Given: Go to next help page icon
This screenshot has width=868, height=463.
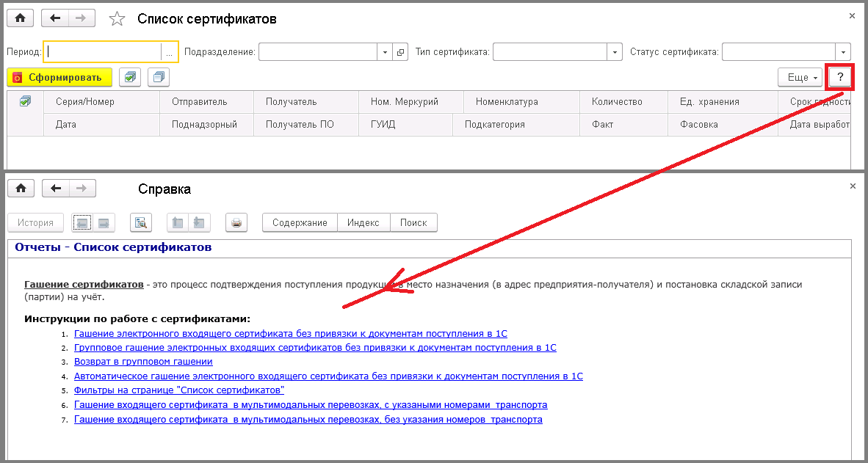Looking at the screenshot, I should click(x=103, y=223).
